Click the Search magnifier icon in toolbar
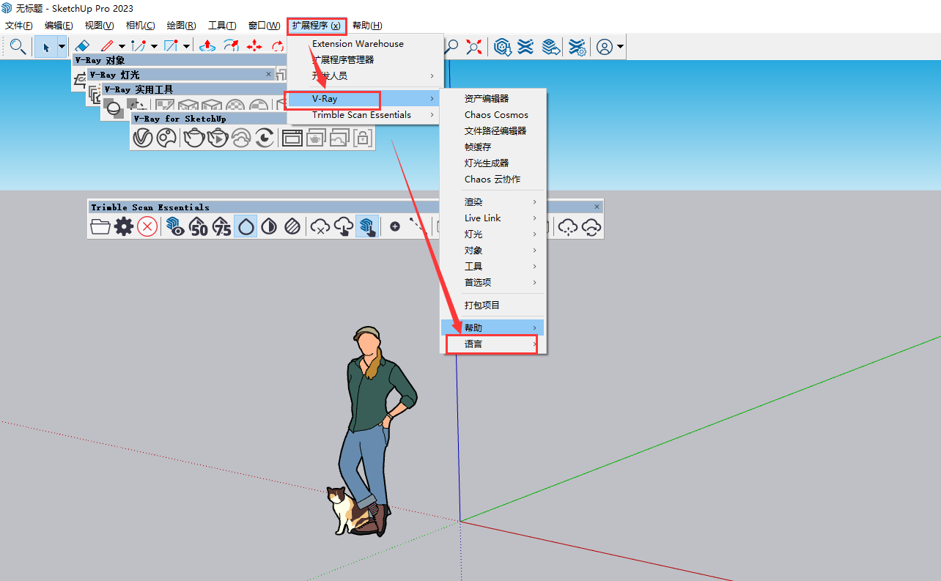 tap(18, 47)
